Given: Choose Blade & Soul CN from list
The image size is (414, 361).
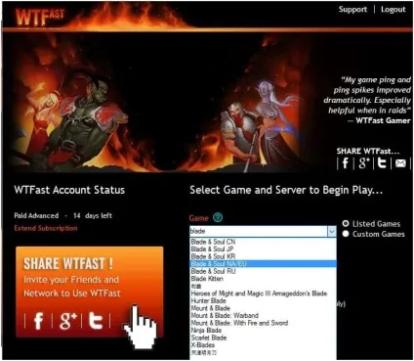Looking at the screenshot, I should coord(263,242).
